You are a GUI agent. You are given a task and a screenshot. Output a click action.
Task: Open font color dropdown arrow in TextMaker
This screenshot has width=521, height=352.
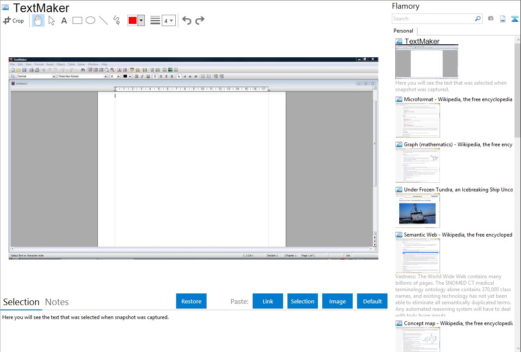(x=130, y=76)
